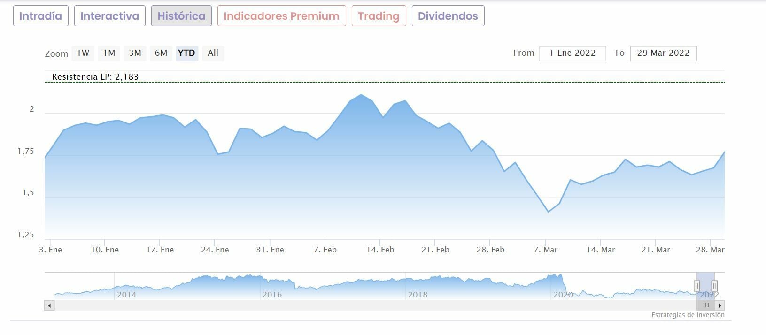This screenshot has height=335, width=766.
Task: Click the navigator scrollbar thumb
Action: tap(706, 305)
